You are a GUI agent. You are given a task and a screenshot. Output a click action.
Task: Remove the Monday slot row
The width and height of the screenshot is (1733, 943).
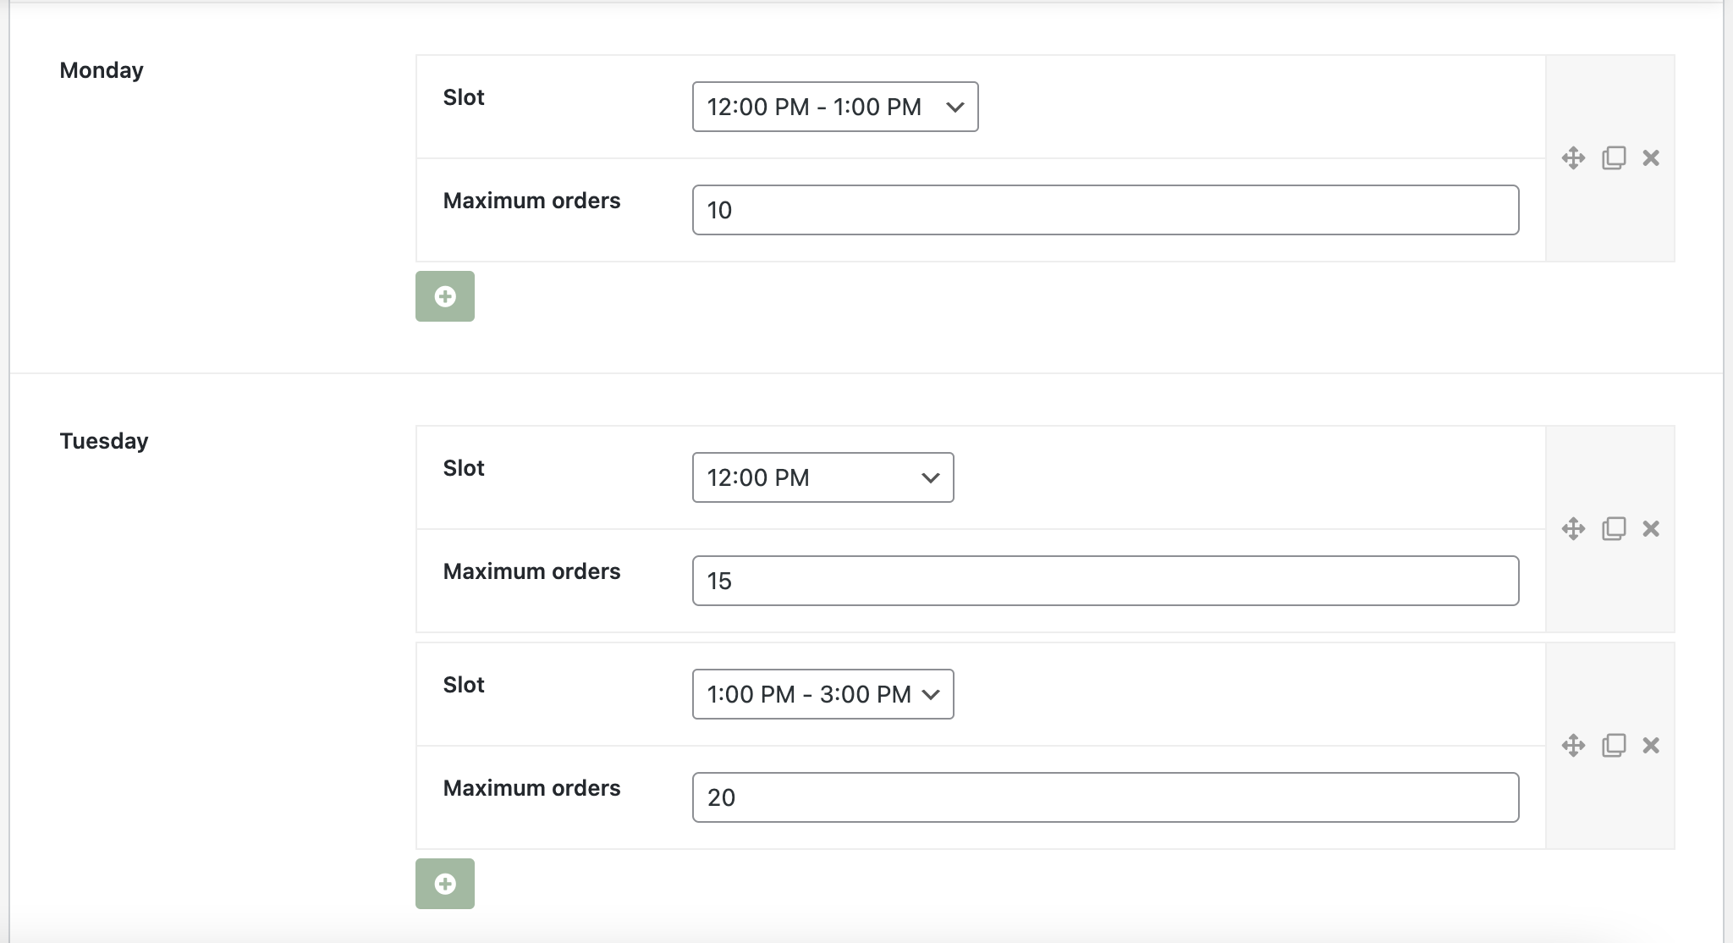[1651, 158]
